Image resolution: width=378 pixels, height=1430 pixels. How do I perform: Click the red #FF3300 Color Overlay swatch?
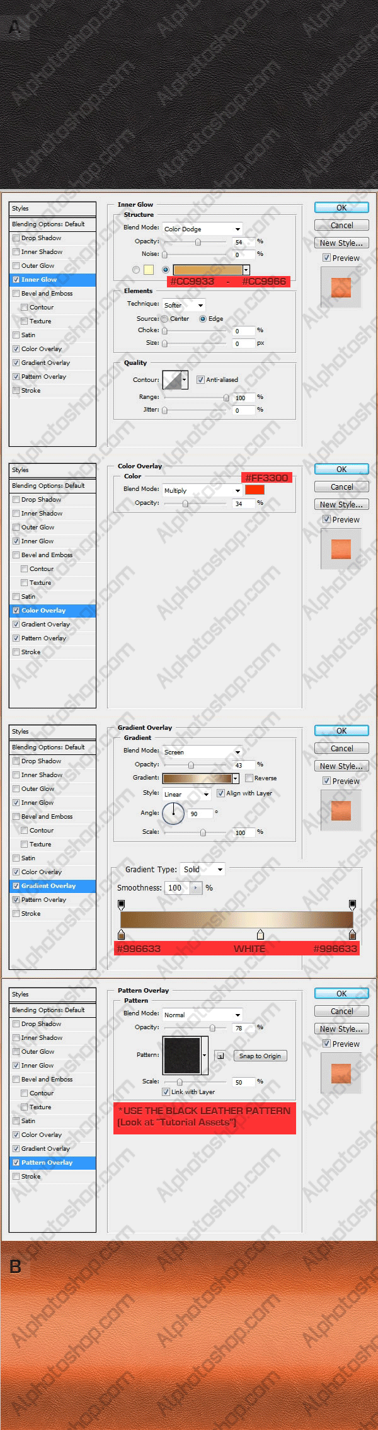click(x=255, y=490)
